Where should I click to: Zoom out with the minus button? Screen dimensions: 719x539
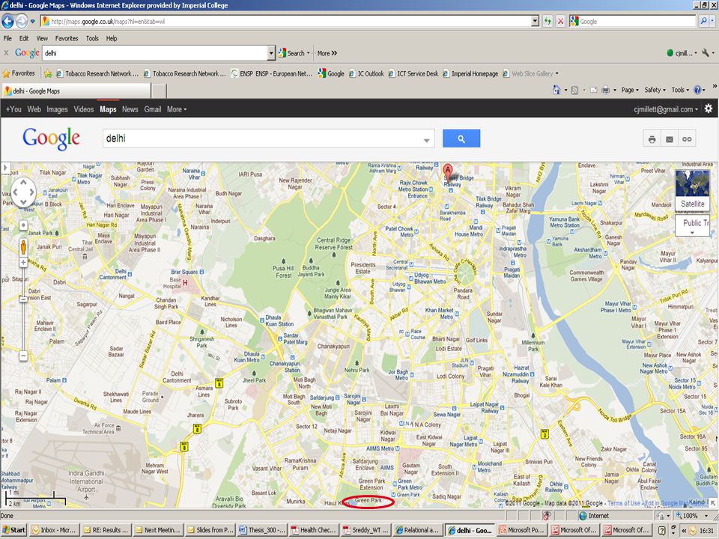coord(23,355)
